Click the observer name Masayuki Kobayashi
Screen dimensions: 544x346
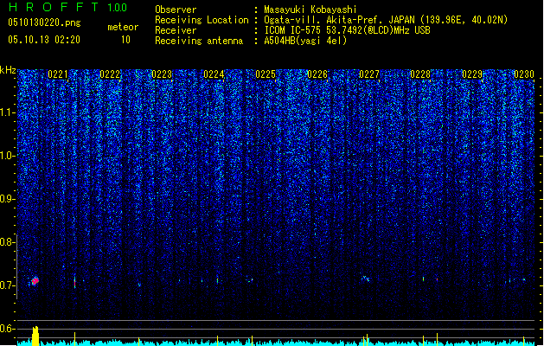(310, 10)
